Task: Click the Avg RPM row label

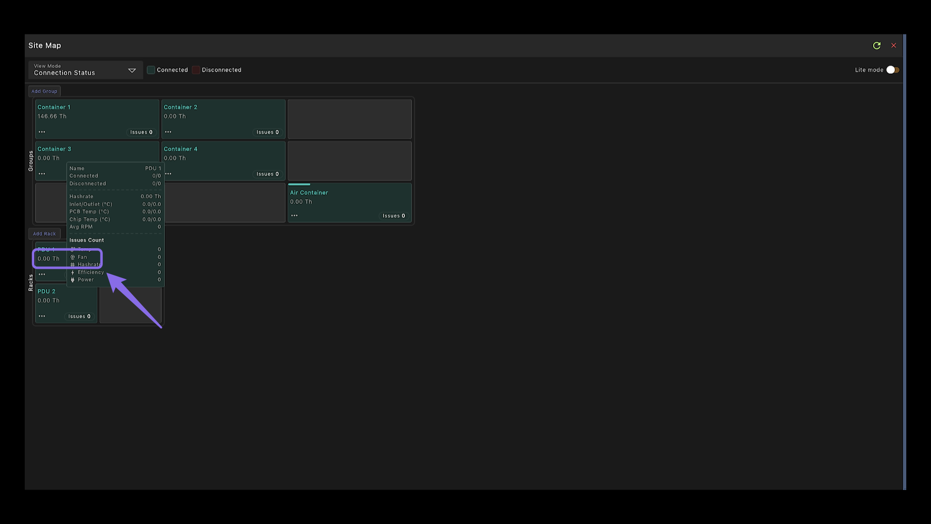Action: [81, 227]
